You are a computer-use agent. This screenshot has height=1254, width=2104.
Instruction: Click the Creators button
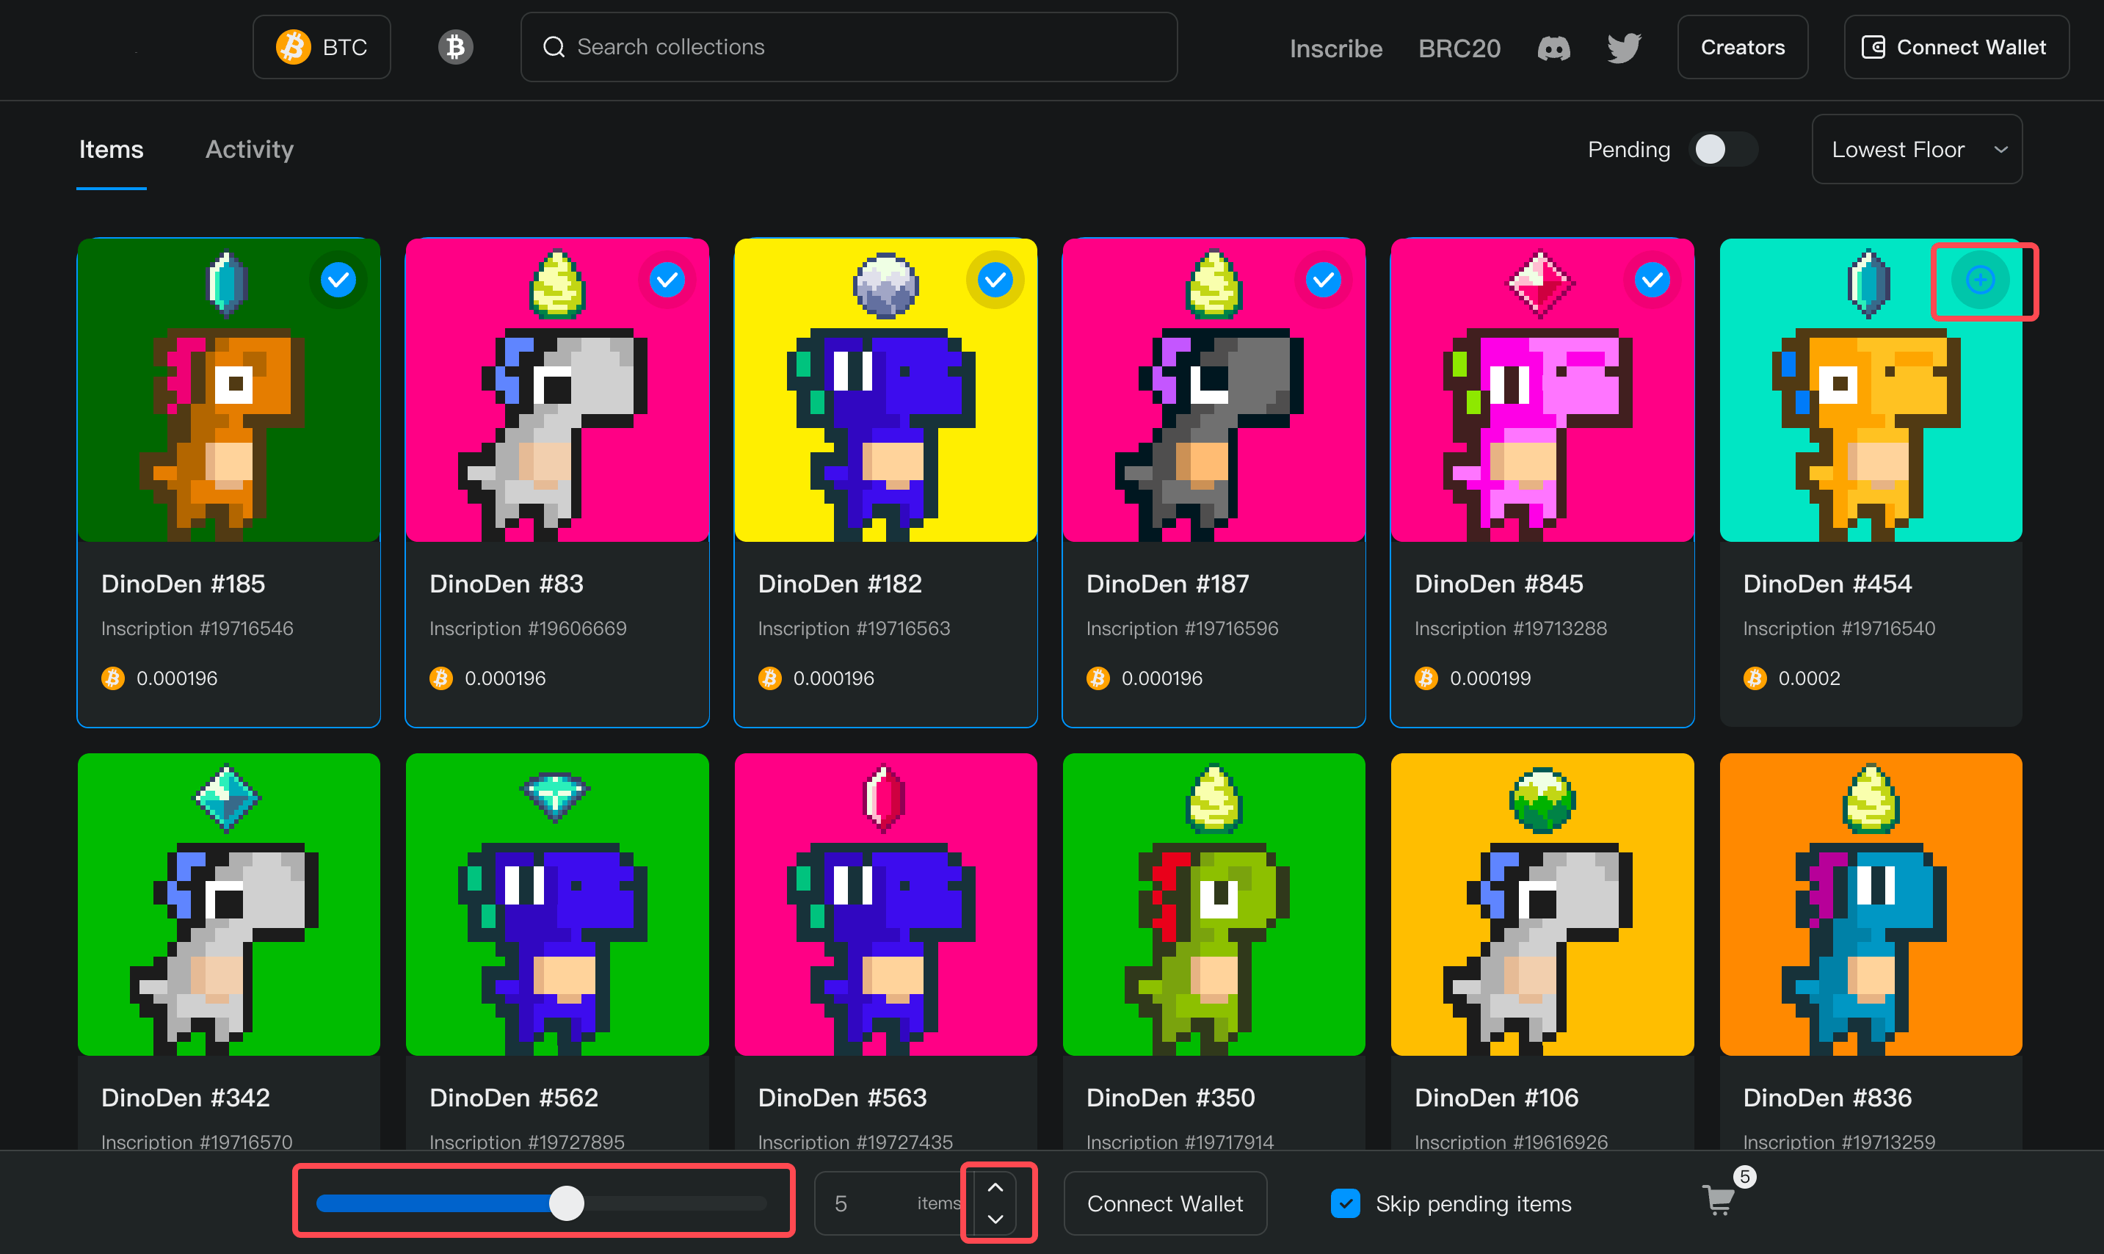1742,47
